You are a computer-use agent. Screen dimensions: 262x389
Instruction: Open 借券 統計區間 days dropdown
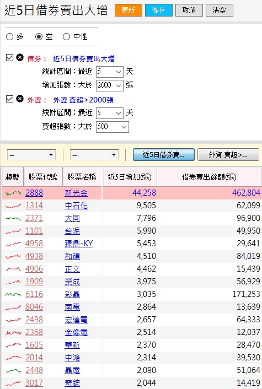(x=110, y=72)
